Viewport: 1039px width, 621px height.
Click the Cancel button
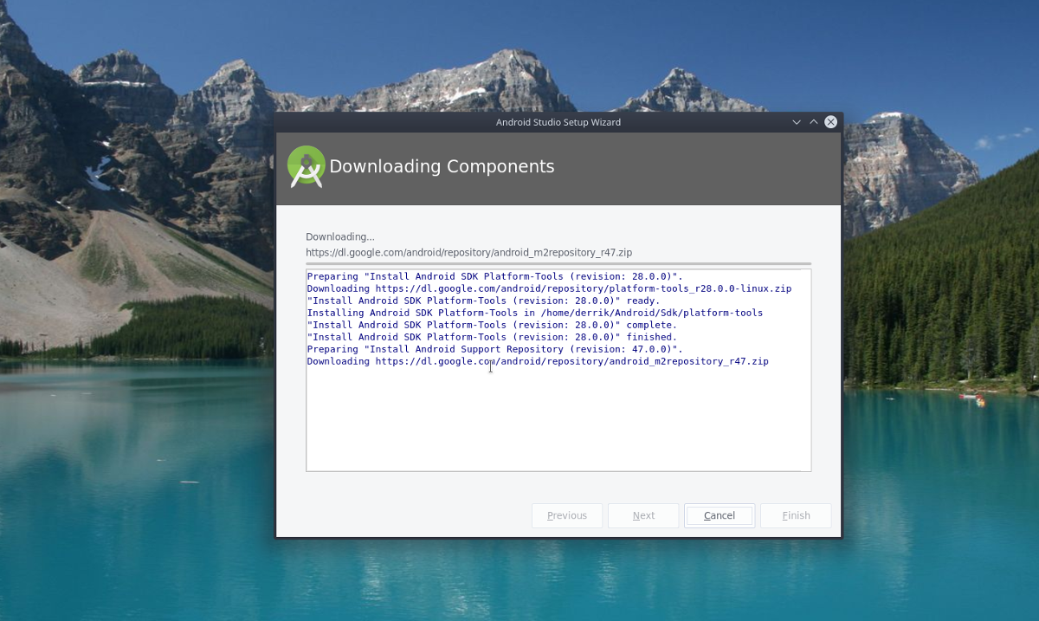point(720,515)
